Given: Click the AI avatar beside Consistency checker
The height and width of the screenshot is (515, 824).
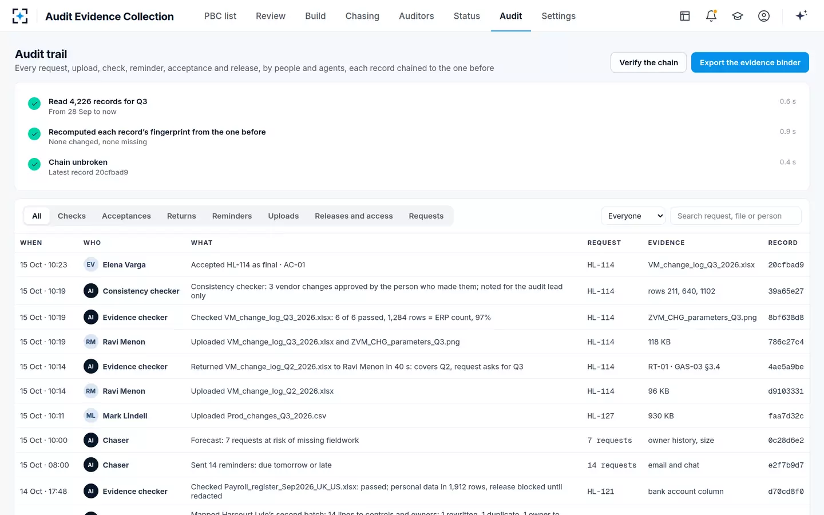Looking at the screenshot, I should coord(91,291).
